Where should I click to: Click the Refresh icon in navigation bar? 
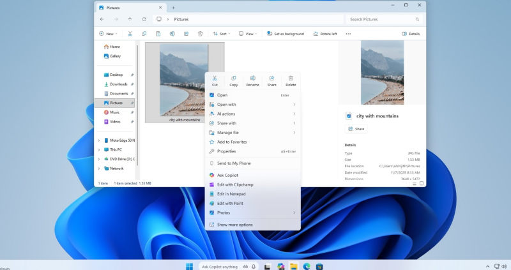[144, 19]
